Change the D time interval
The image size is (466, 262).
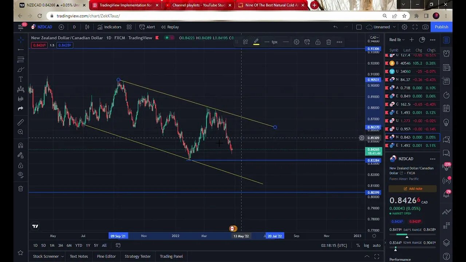click(x=74, y=27)
